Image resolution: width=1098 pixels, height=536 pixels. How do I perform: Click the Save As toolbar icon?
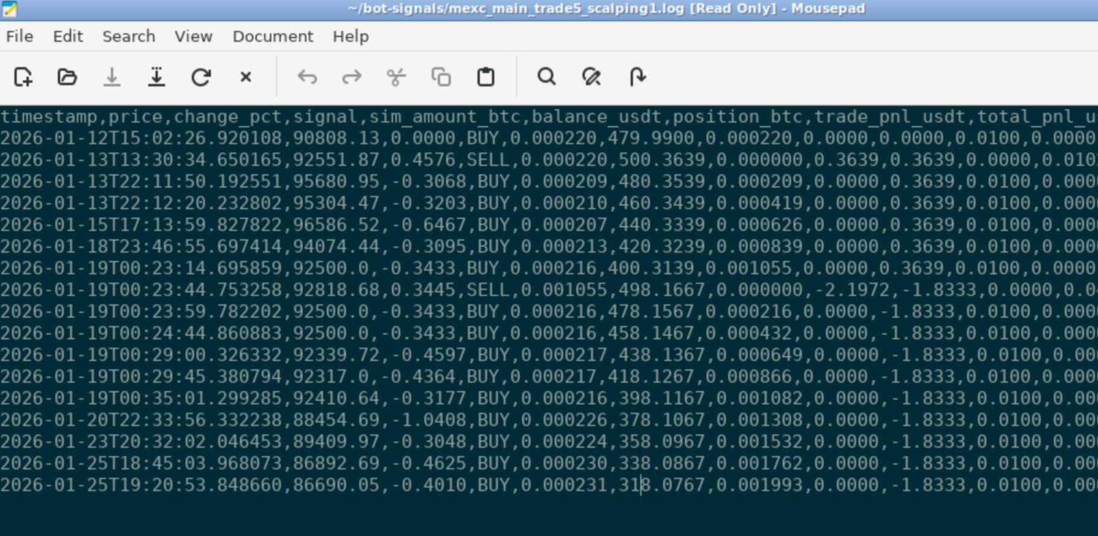[156, 77]
